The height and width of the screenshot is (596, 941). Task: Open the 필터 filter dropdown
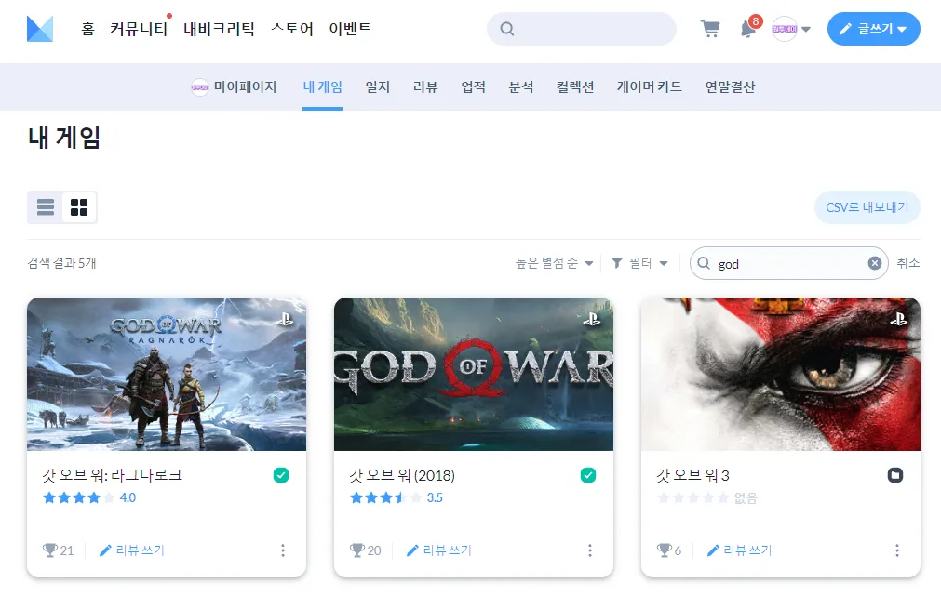point(639,263)
